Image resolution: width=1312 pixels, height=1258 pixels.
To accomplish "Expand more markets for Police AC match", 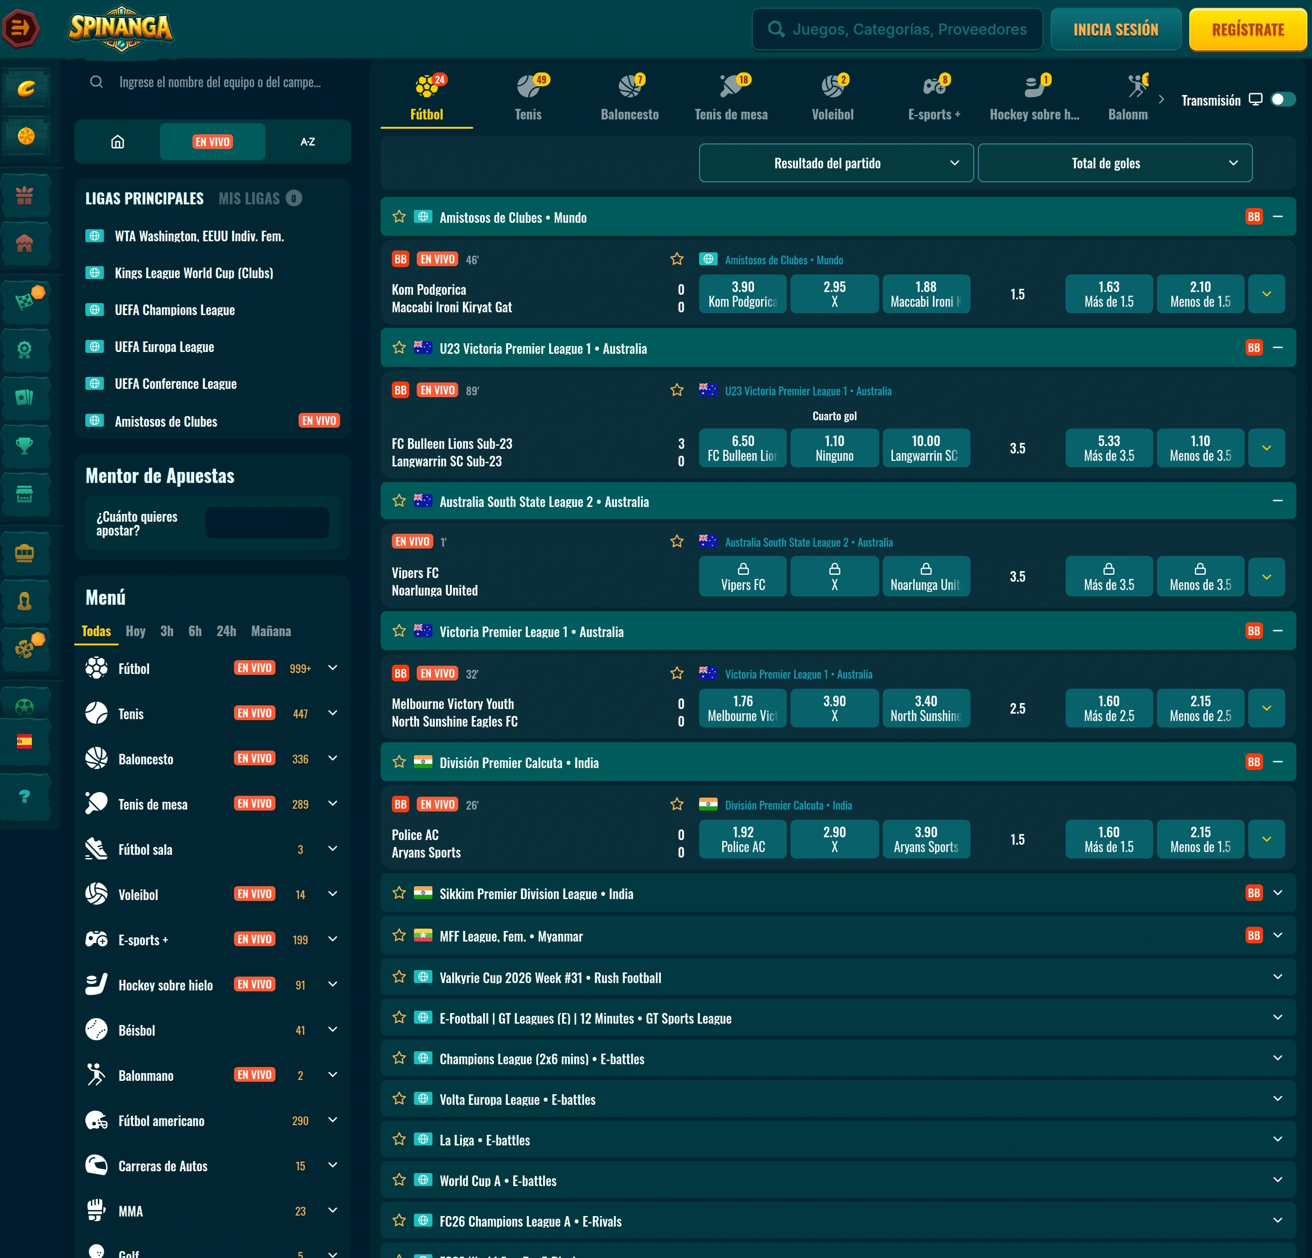I will [x=1266, y=839].
